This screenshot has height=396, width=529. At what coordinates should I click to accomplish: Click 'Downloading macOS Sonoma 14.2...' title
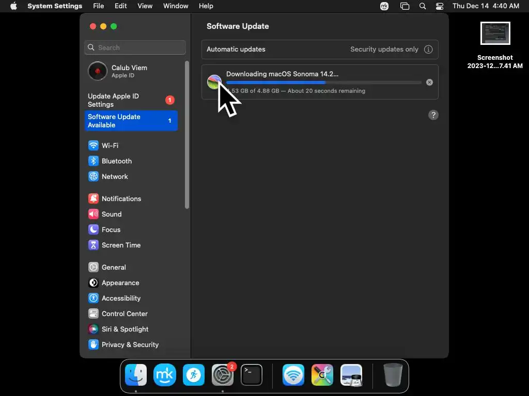pyautogui.click(x=282, y=74)
